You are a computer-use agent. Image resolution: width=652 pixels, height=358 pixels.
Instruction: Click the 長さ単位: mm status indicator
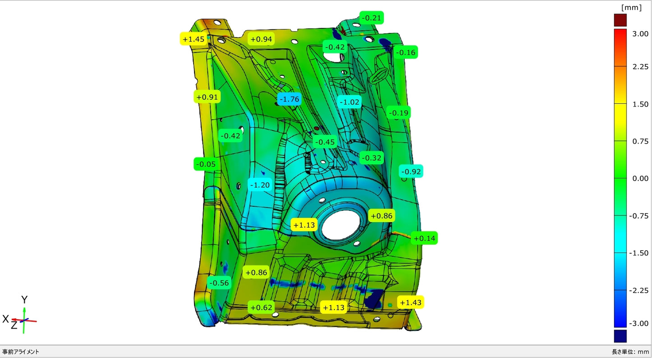pyautogui.click(x=630, y=352)
